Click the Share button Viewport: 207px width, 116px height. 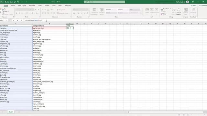coord(193,5)
